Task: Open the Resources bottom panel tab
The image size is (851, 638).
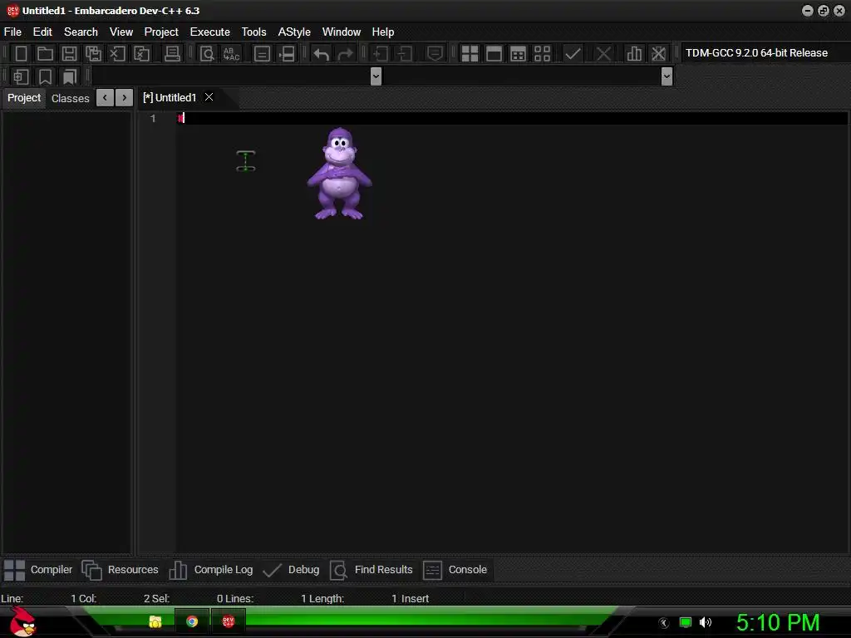Action: 120,570
